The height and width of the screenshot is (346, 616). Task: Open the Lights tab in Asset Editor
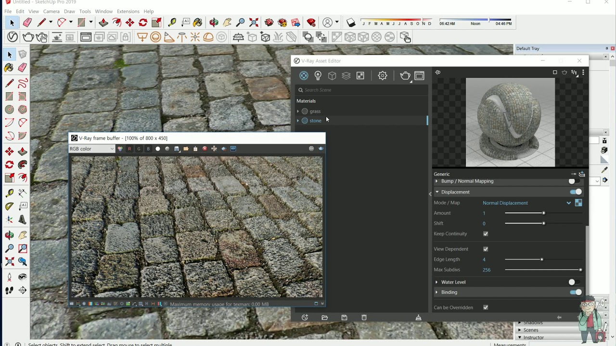pyautogui.click(x=318, y=75)
